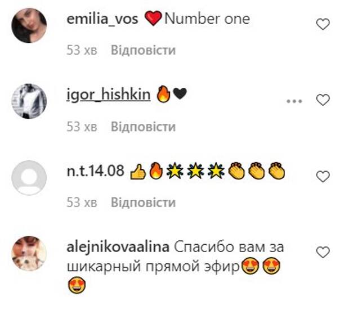The width and height of the screenshot is (349, 310).
Task: Click the 53 хв timestamp under n.t.14.08
Action: click(82, 203)
